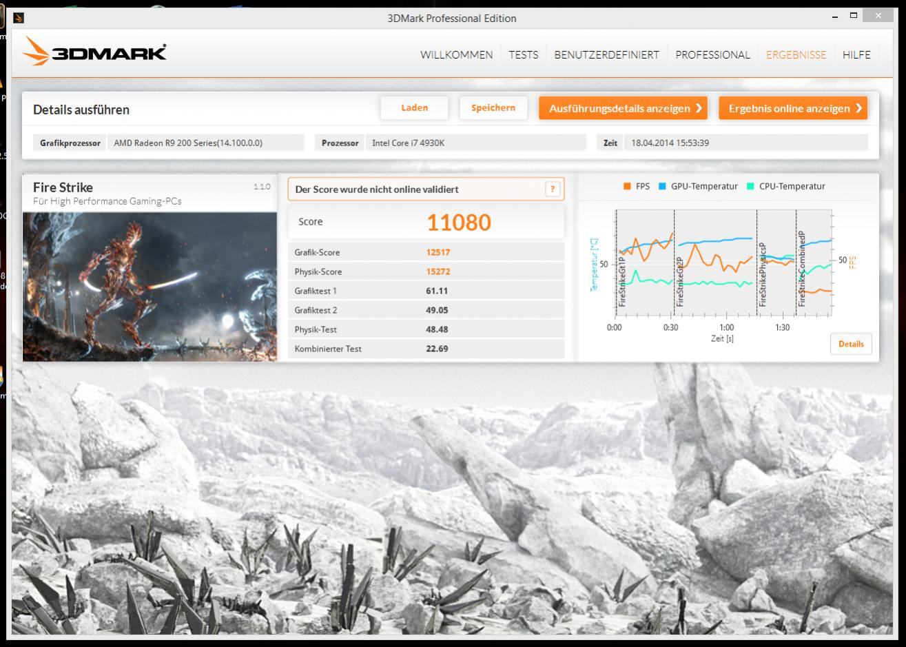Click 'Der Score wurde nicht online validiert' notice
This screenshot has height=647, width=906.
pyautogui.click(x=377, y=189)
